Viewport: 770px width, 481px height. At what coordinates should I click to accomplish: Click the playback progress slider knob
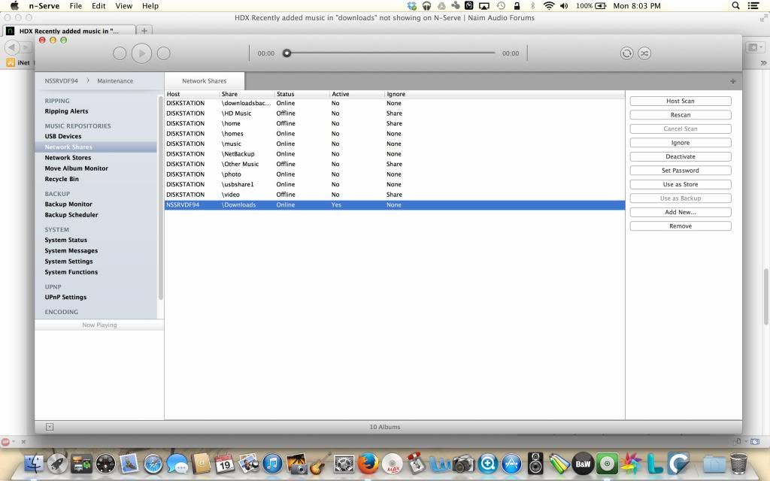286,53
